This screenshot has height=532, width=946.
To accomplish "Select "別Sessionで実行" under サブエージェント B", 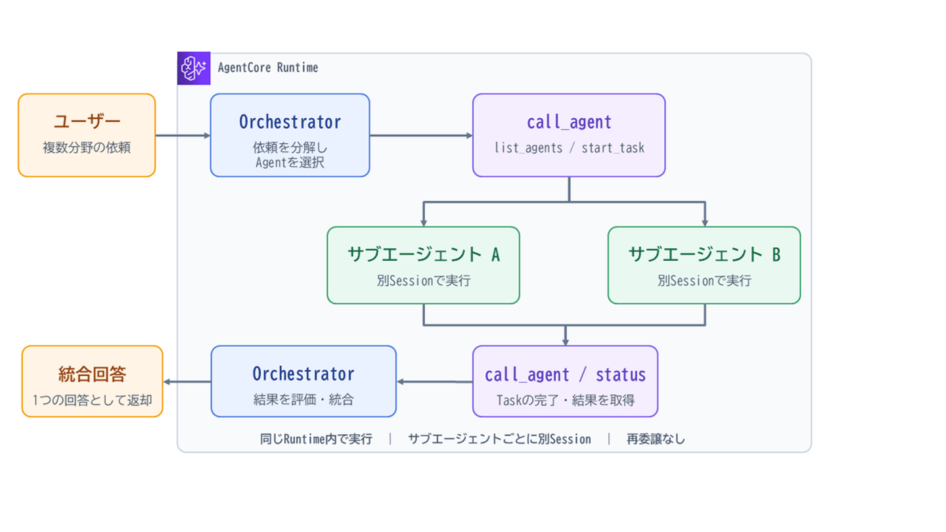I will click(704, 281).
